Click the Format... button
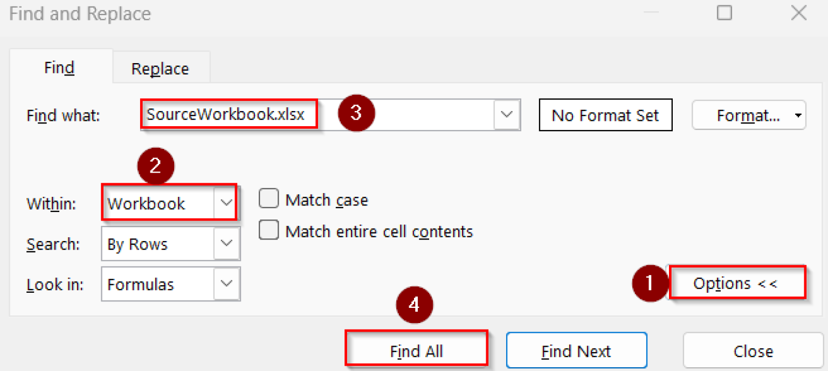This screenshot has height=371, width=828. pos(743,114)
